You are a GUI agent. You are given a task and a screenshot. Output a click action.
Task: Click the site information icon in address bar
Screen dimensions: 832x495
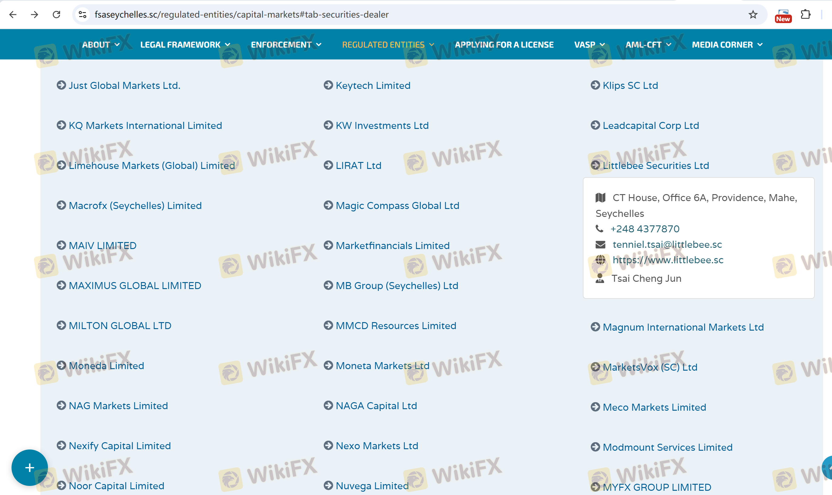tap(83, 14)
